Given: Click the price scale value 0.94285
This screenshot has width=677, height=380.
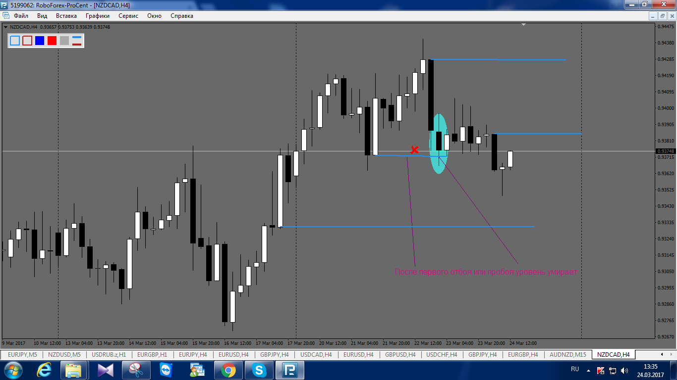Looking at the screenshot, I should pyautogui.click(x=665, y=59).
